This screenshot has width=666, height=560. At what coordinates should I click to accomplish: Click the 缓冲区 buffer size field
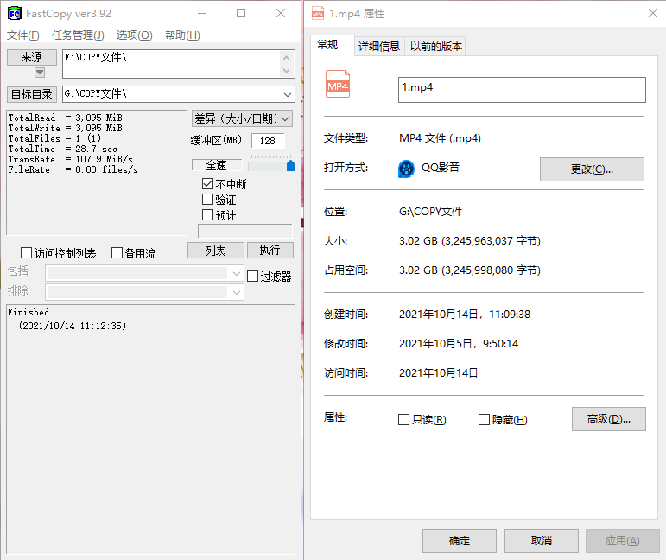(x=268, y=141)
